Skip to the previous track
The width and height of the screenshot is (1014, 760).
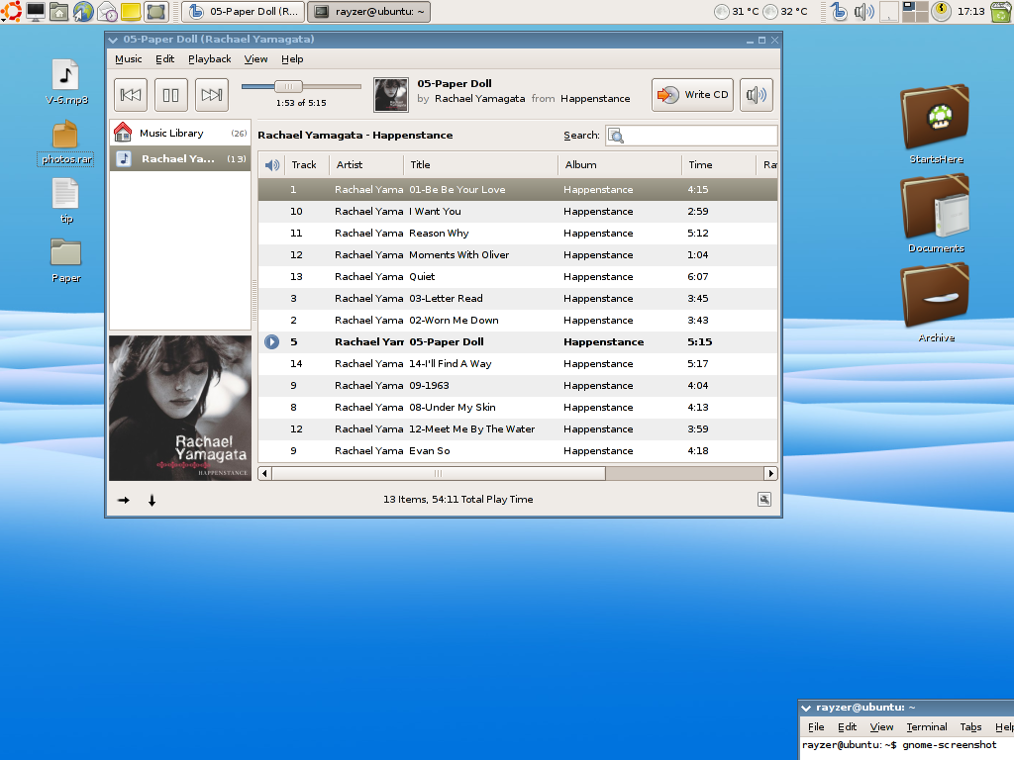point(131,95)
